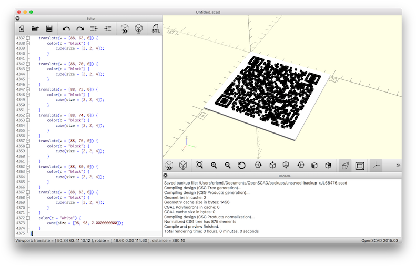
Task: Collapse the code block at line 4337
Action: (28, 38)
